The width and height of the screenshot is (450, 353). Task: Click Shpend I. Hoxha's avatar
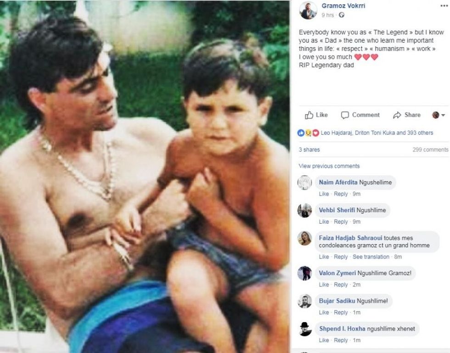(x=305, y=329)
